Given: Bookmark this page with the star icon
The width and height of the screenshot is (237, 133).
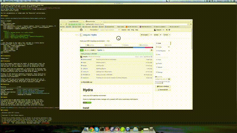Looking at the screenshot, I should pos(188,24).
